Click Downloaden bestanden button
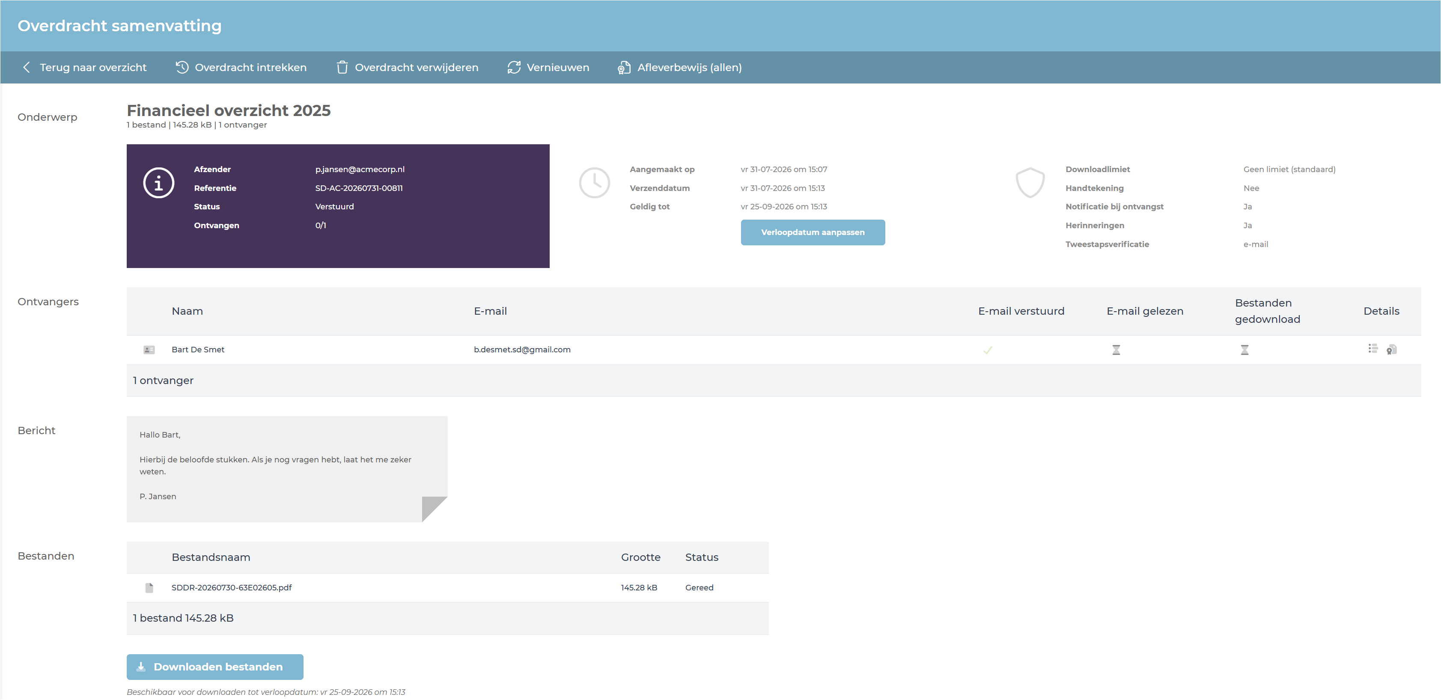The width and height of the screenshot is (1441, 700). pyautogui.click(x=215, y=667)
